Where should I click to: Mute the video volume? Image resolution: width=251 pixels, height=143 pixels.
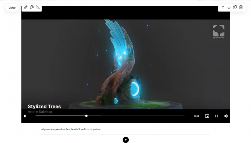pyautogui.click(x=226, y=116)
